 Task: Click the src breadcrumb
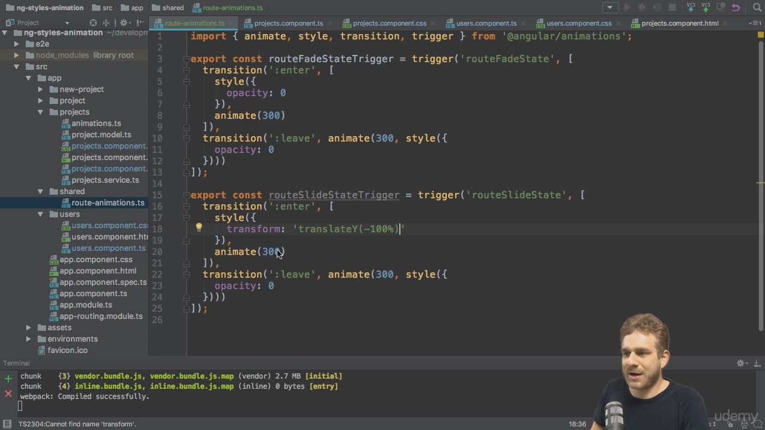click(101, 8)
